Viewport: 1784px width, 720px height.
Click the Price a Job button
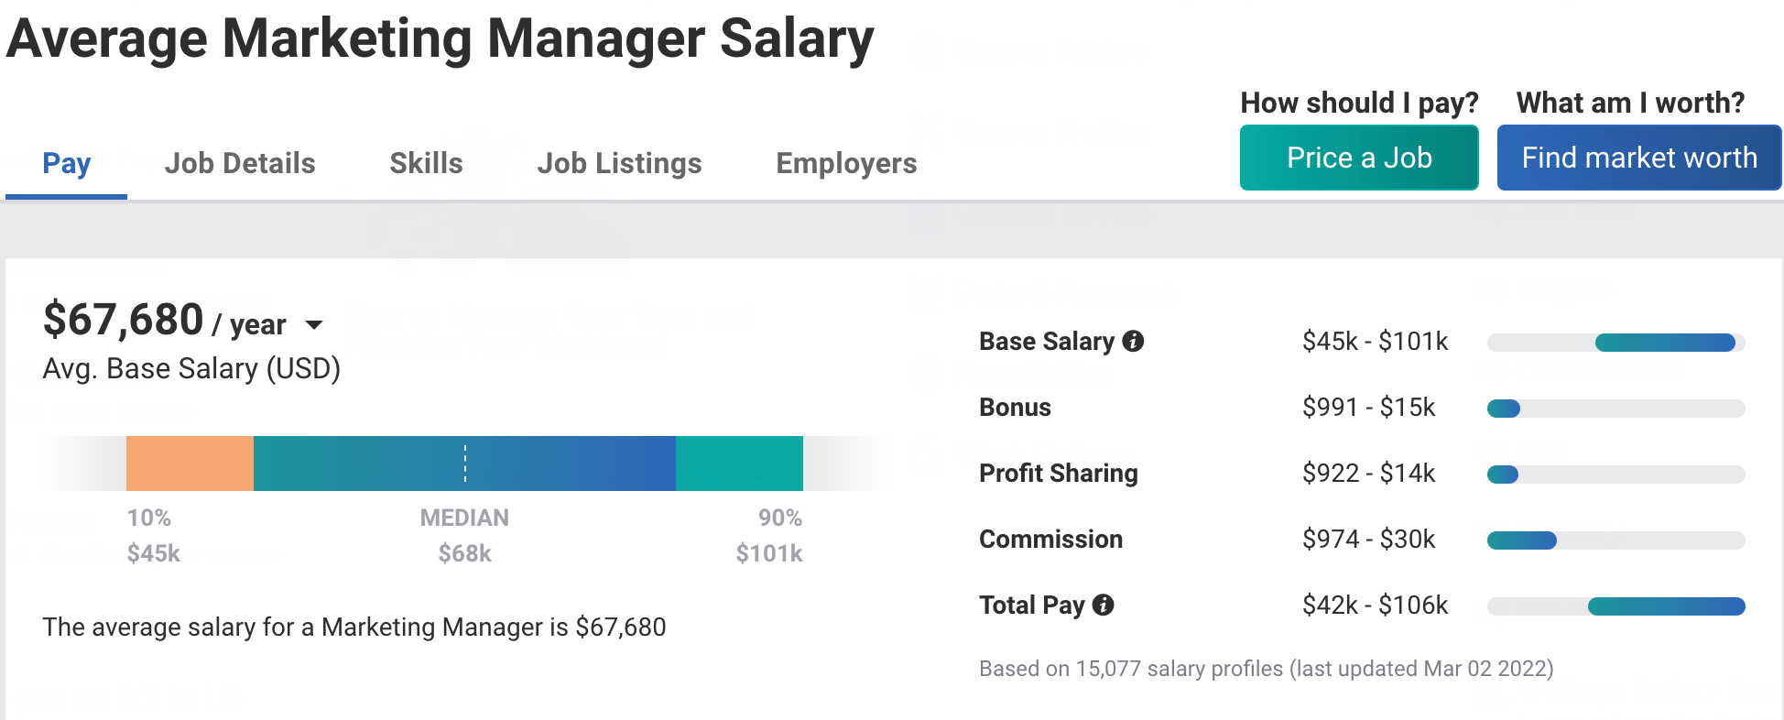[1359, 158]
